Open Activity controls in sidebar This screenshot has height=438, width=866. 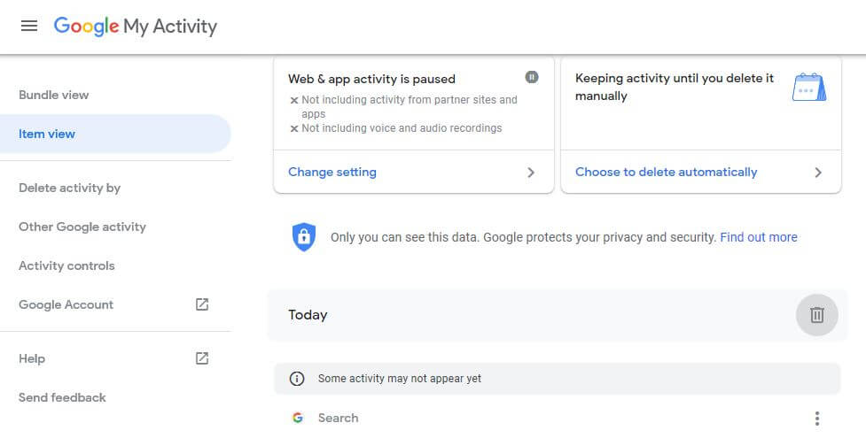[x=66, y=265]
